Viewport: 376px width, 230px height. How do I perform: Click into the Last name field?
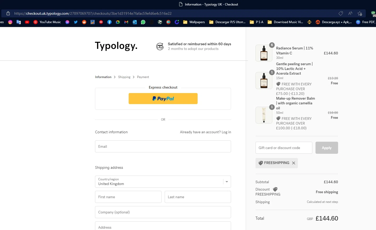pyautogui.click(x=198, y=197)
